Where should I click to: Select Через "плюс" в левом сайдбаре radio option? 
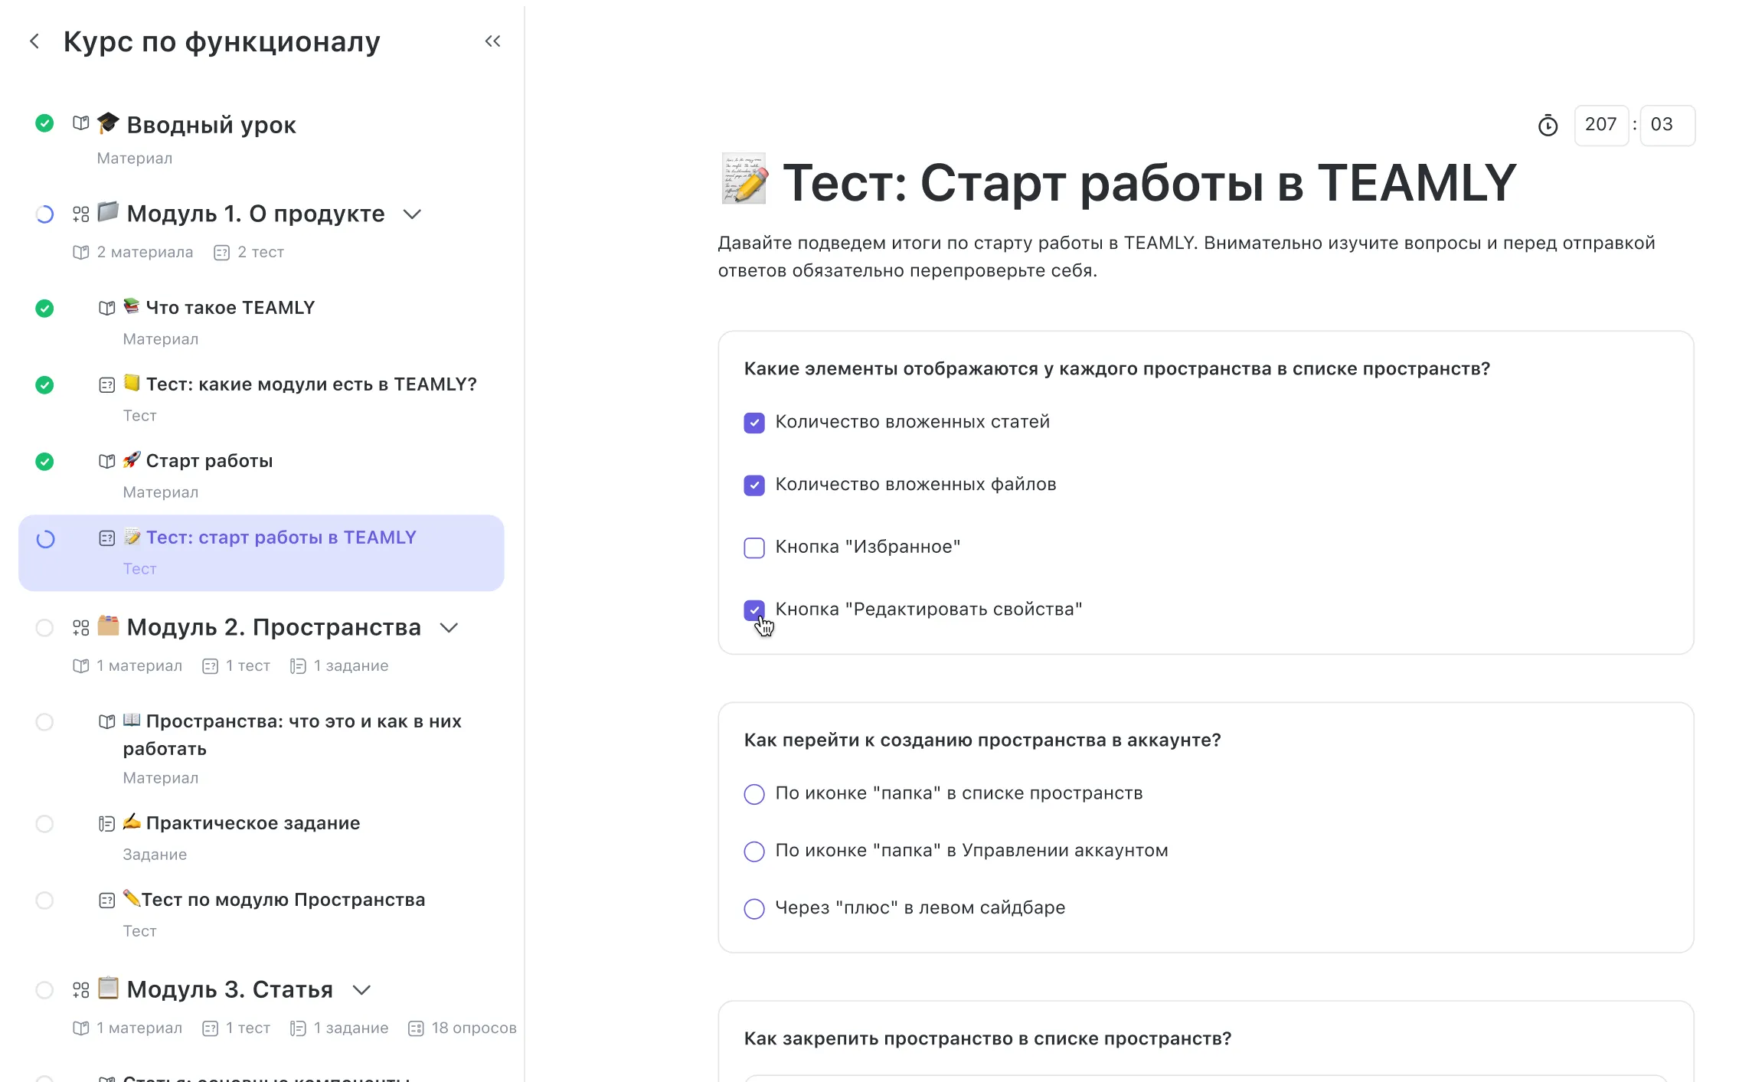coord(754,909)
